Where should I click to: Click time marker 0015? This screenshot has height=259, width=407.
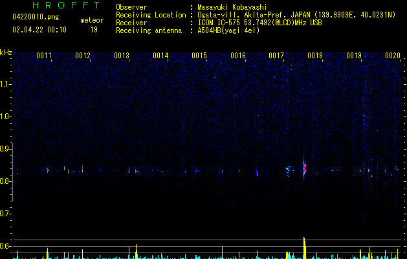click(x=199, y=56)
